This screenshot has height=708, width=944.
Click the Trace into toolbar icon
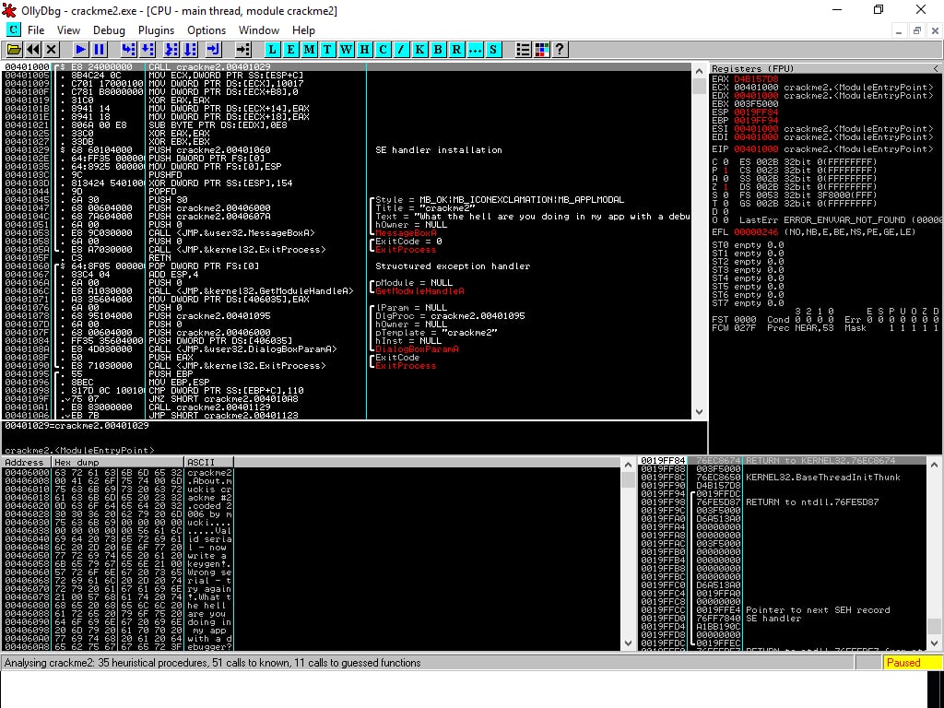point(171,50)
